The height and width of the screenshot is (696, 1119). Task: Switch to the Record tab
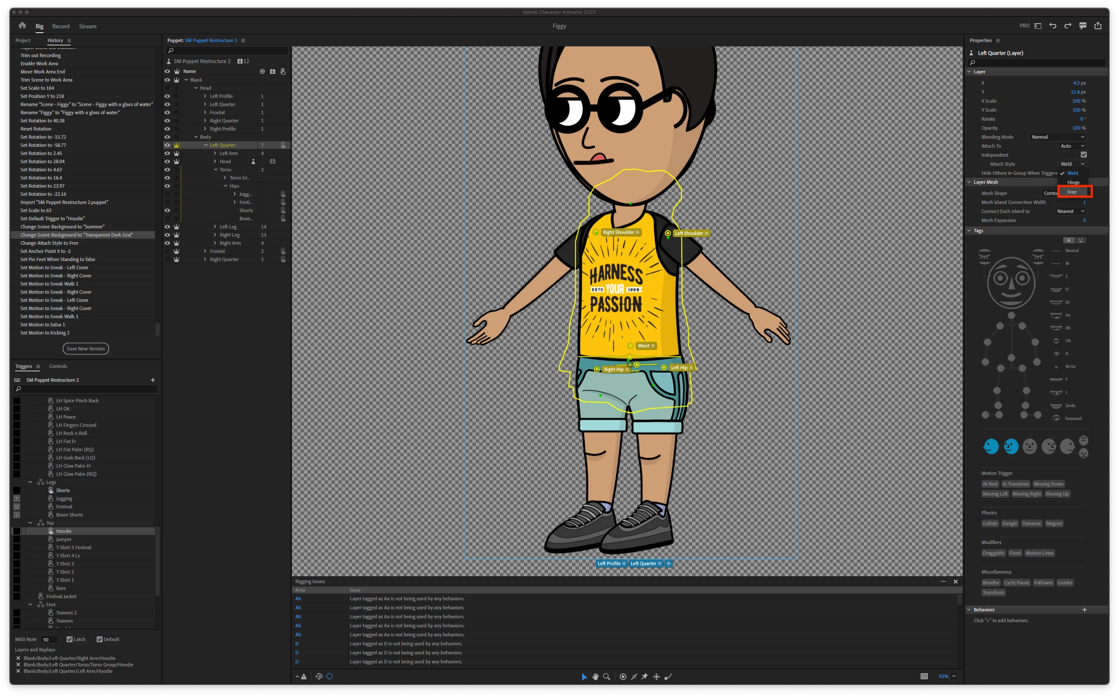pyautogui.click(x=61, y=26)
